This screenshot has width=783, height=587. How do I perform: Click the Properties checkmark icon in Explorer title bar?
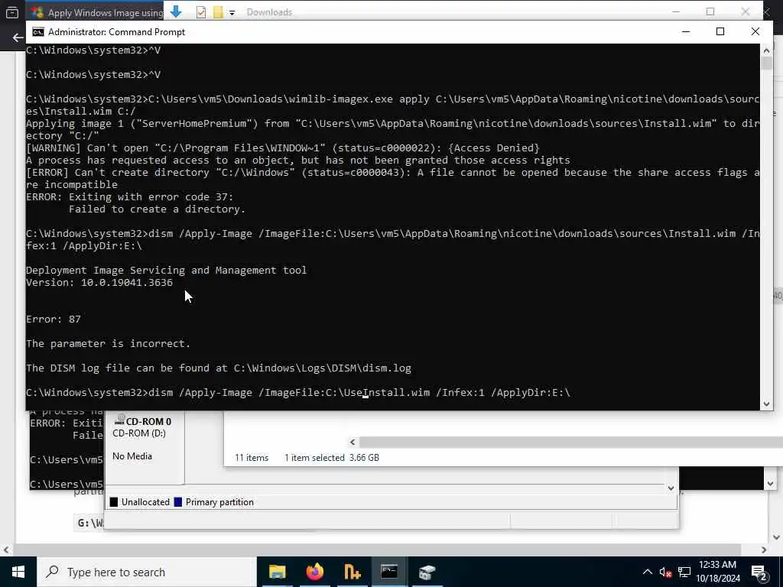tap(201, 12)
